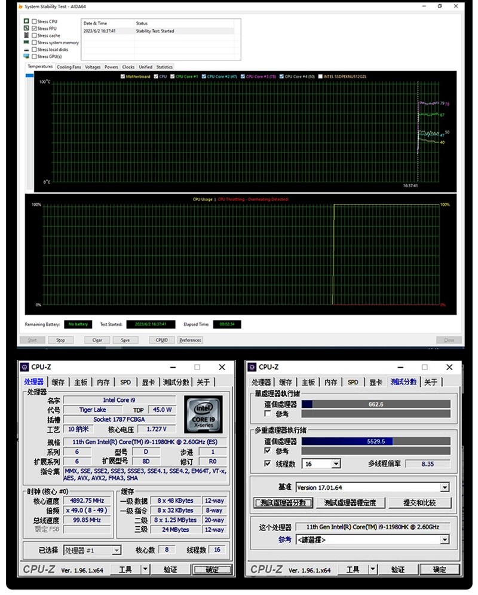Uncheck the 线程数 threads checkbox
This screenshot has width=478, height=595.
pos(268,463)
